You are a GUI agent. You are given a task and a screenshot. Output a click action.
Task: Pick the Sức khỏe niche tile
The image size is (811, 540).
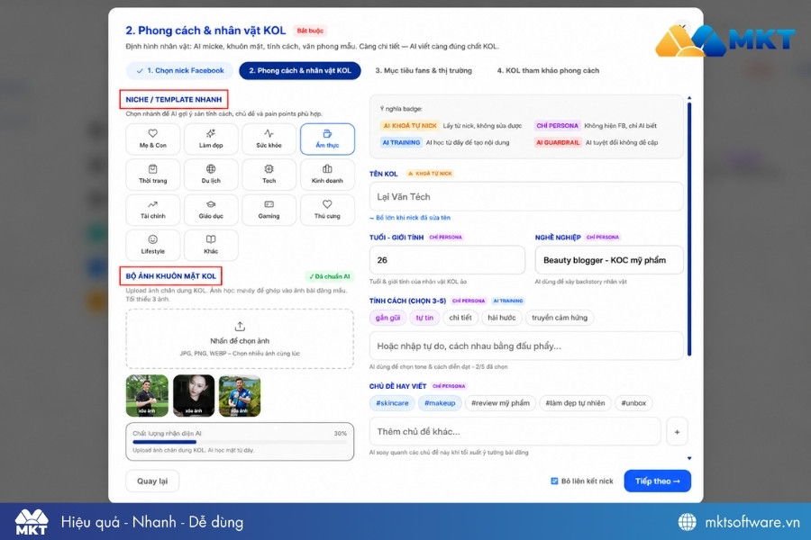[269, 139]
